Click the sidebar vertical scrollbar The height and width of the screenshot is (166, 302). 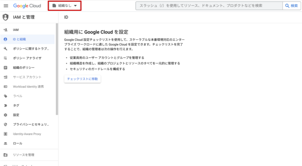[57, 69]
